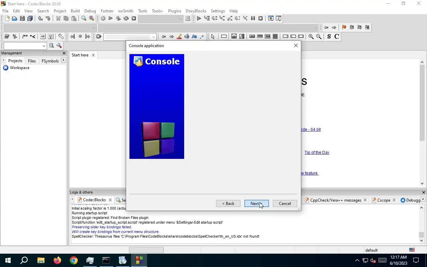
Task: Select the Cscope log tab
Action: (x=384, y=200)
